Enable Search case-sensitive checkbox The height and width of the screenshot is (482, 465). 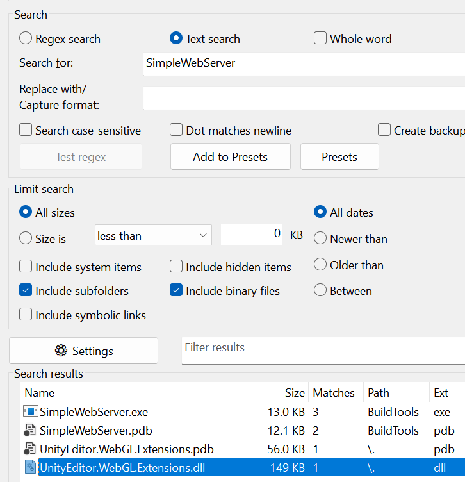26,130
